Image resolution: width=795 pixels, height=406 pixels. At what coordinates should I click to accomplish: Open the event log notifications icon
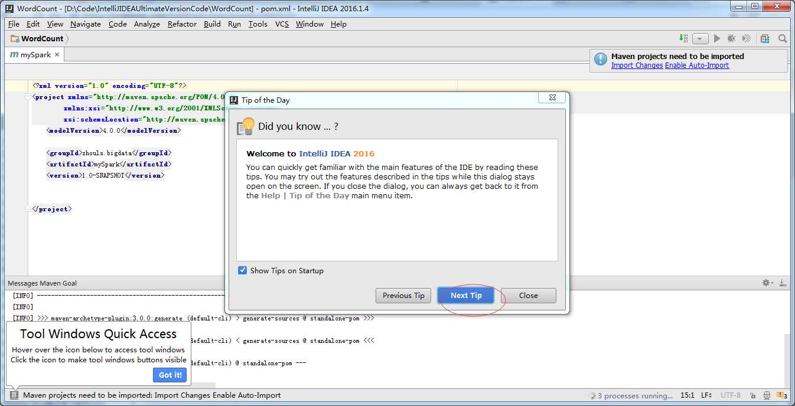[x=781, y=395]
